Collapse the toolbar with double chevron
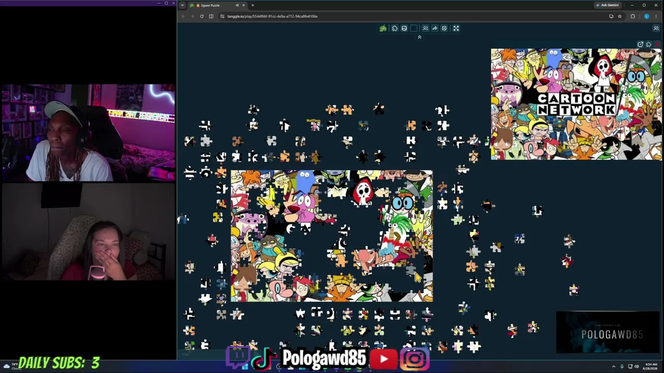664x373 pixels. (x=420, y=37)
